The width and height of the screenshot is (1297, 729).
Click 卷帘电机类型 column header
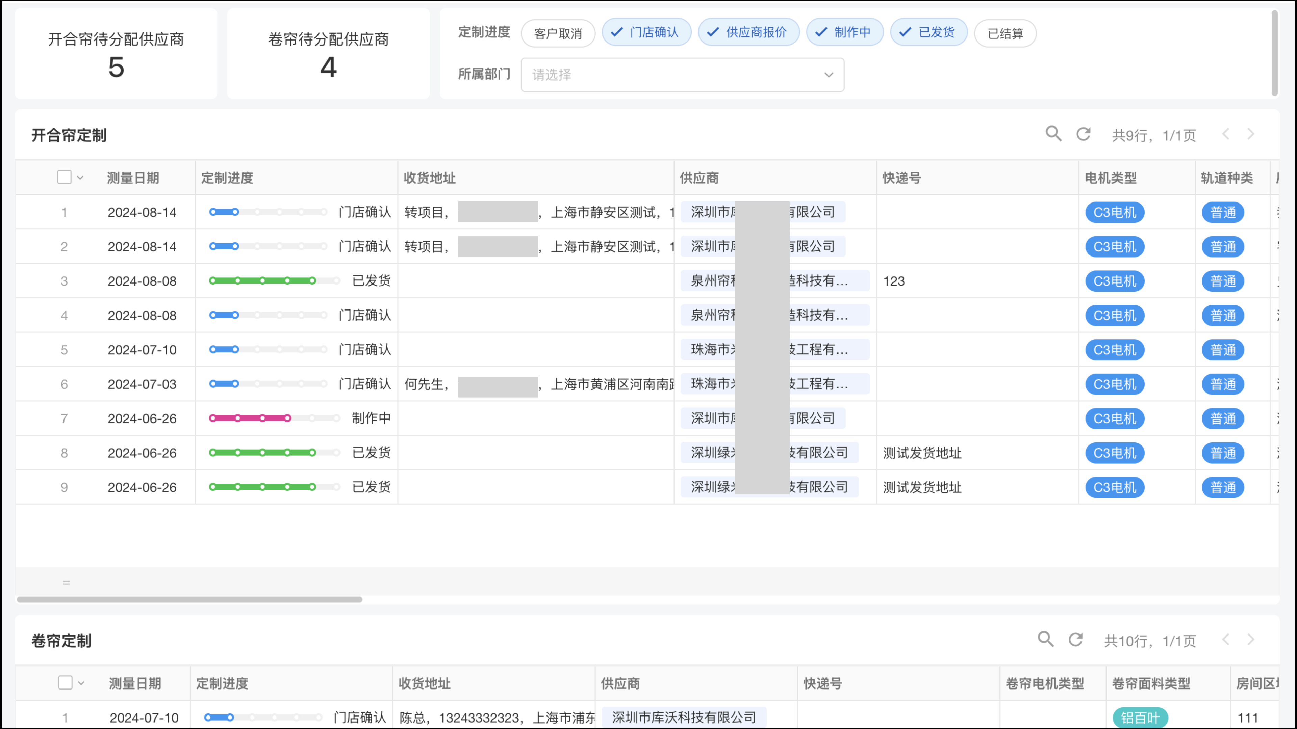[x=1045, y=683]
